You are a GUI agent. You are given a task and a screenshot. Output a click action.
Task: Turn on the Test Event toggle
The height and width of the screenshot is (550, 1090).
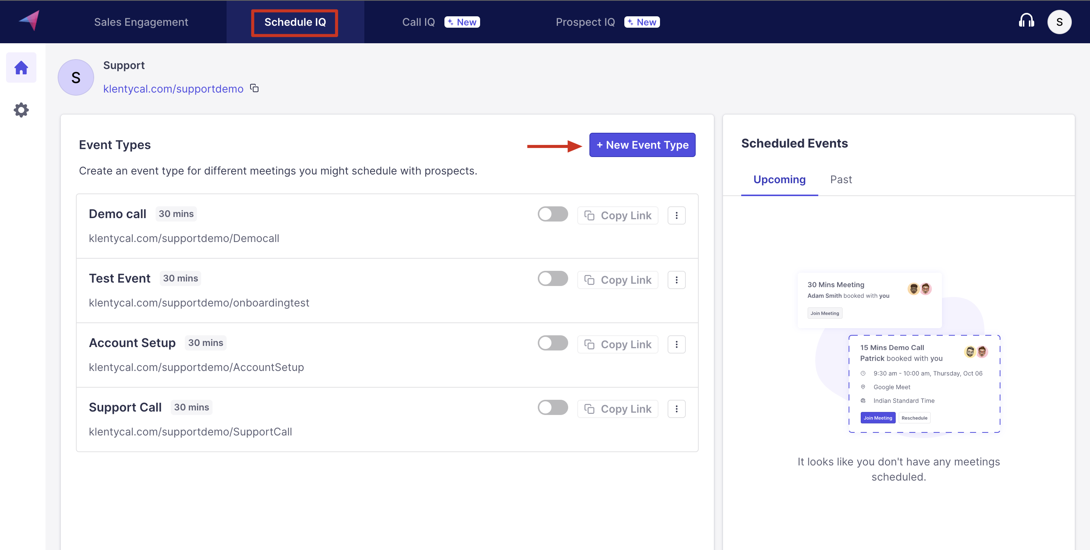(553, 278)
